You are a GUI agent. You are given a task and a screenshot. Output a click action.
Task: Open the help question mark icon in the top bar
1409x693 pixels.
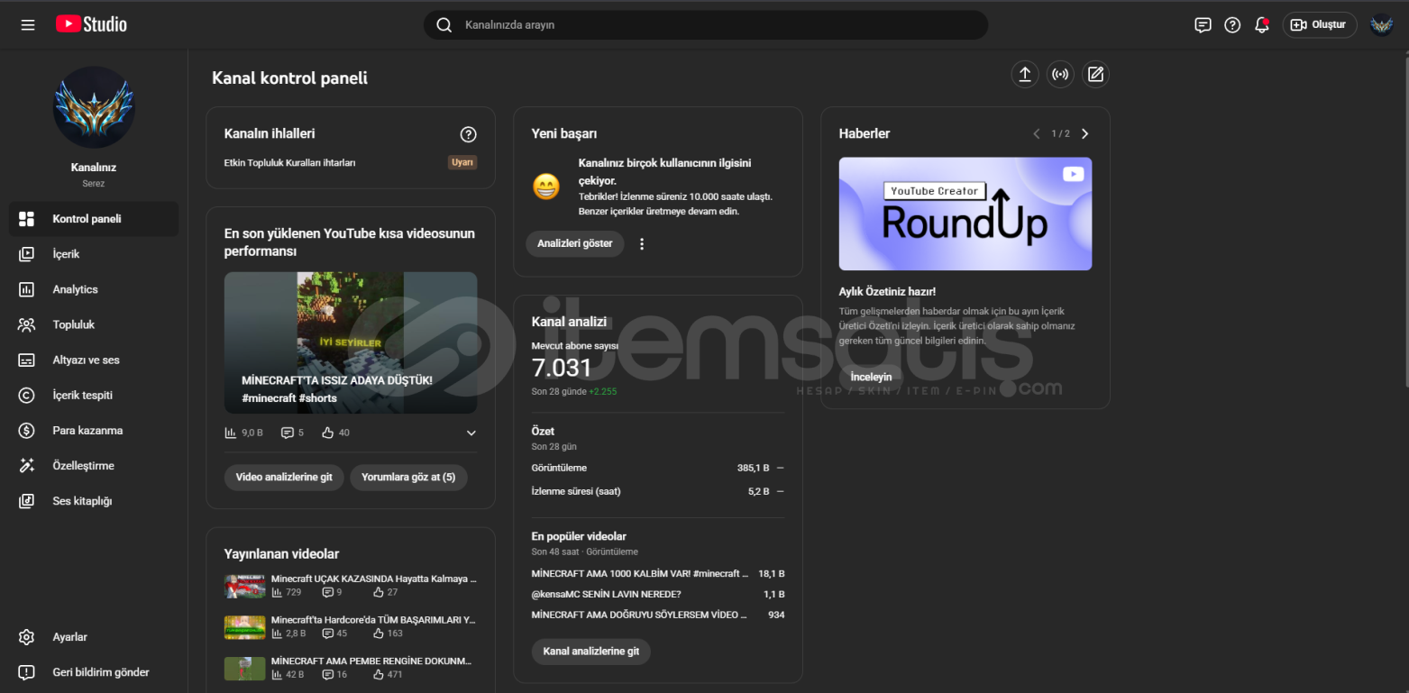pos(1232,25)
